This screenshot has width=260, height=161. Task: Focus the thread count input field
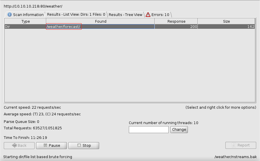pyautogui.click(x=149, y=130)
